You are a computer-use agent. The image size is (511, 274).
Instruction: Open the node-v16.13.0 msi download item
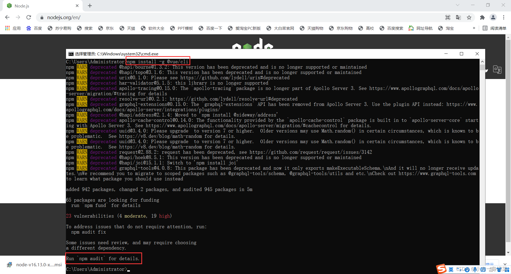35,265
